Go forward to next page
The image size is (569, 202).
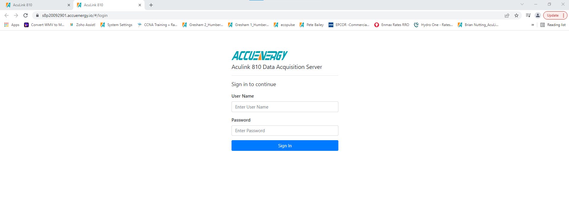pyautogui.click(x=16, y=15)
